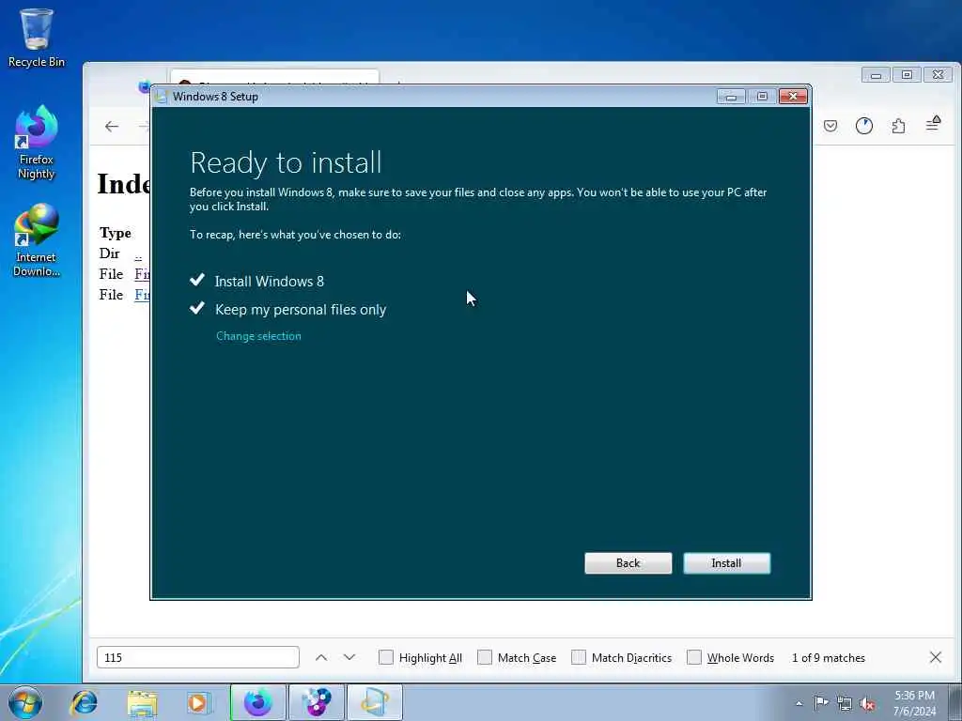Viewport: 962px width, 721px height.
Task: Click the Firefox account circle icon
Action: coord(864,126)
